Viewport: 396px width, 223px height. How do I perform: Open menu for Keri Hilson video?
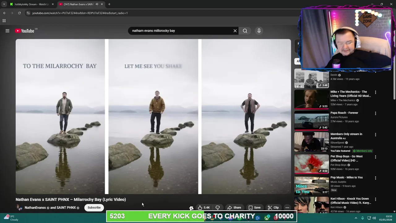376,199
